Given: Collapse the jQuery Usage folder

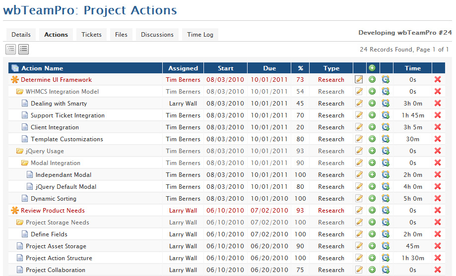Looking at the screenshot, I should [20, 151].
